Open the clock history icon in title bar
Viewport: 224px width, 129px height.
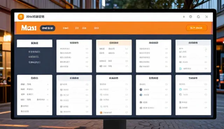pos(190,17)
